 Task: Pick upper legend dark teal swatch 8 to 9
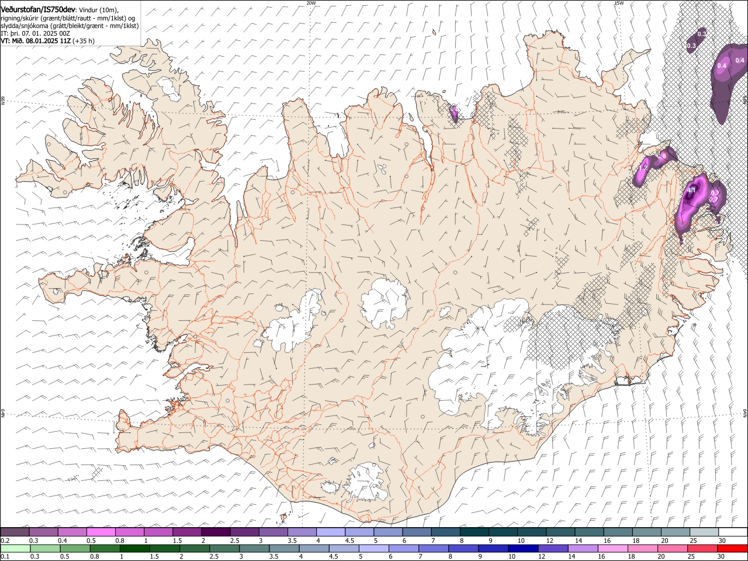coord(473,532)
